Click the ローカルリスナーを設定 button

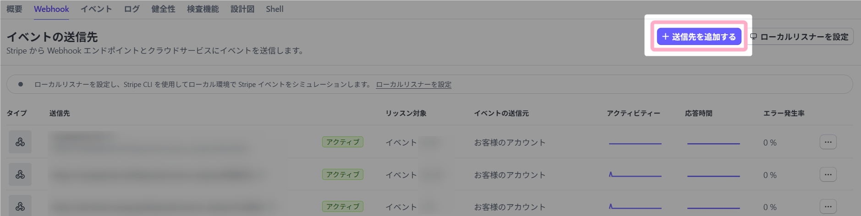tap(801, 37)
